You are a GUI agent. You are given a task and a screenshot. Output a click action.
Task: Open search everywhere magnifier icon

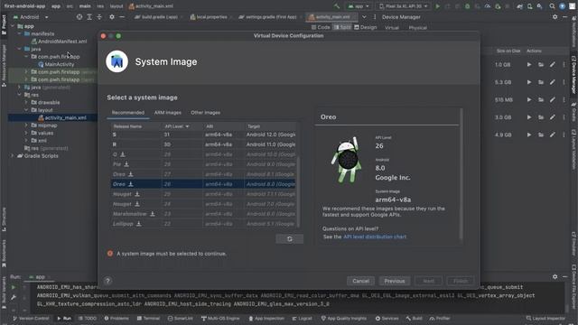pos(552,6)
